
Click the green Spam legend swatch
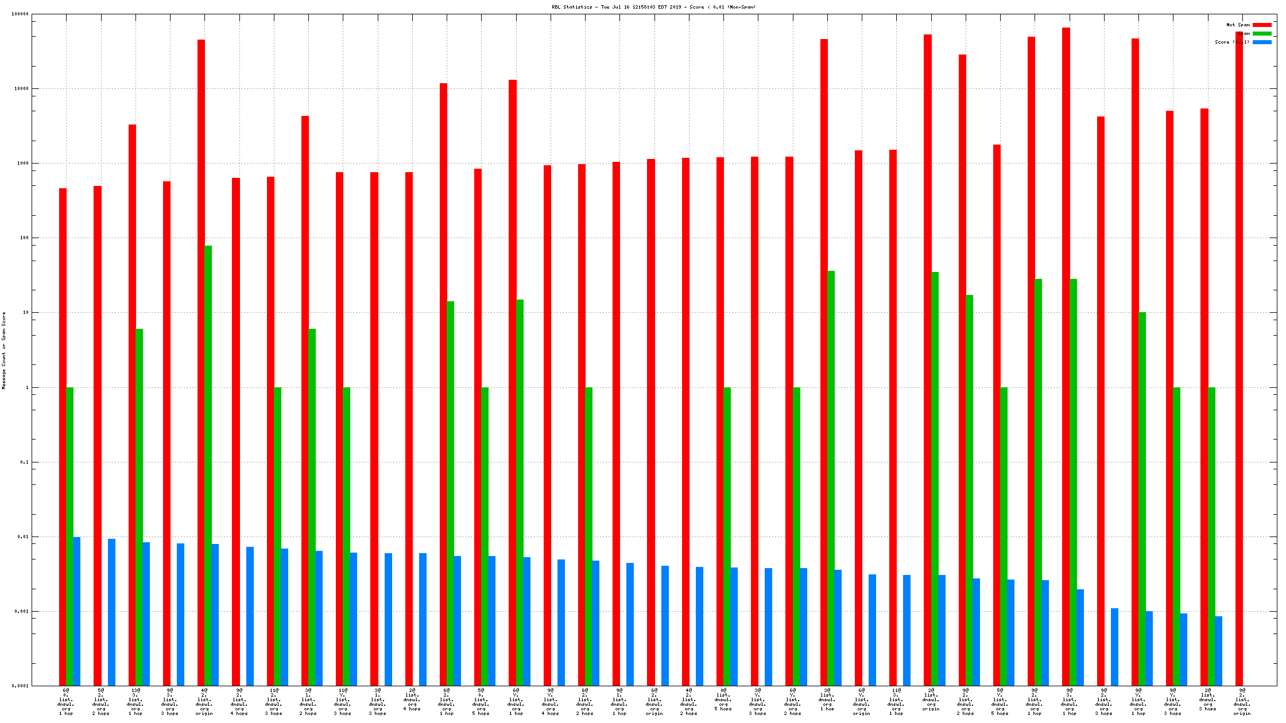pos(1262,33)
